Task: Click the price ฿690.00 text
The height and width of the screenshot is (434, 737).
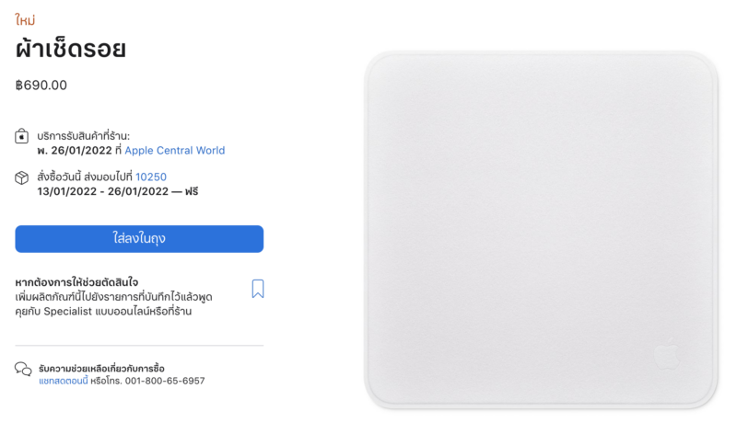Action: pyautogui.click(x=41, y=85)
